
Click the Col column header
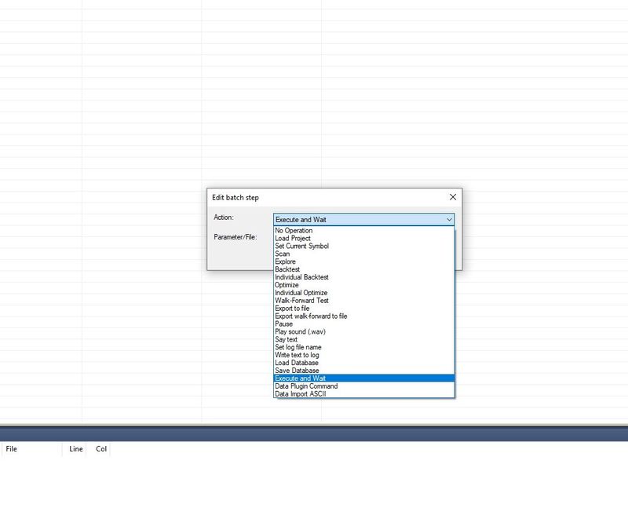[99, 449]
